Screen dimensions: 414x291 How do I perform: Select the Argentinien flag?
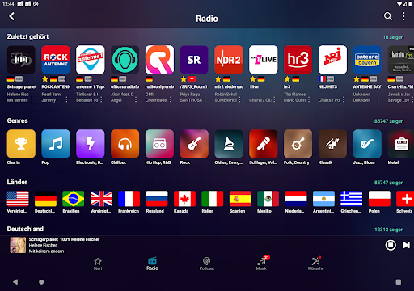coord(323,199)
